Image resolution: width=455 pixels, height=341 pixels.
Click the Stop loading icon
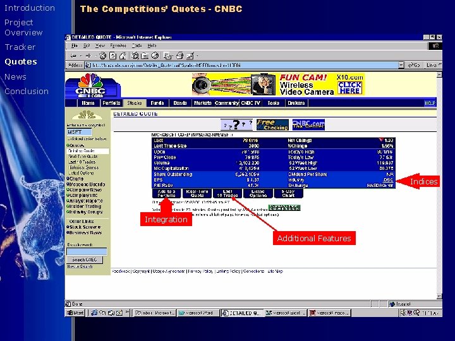(x=103, y=56)
